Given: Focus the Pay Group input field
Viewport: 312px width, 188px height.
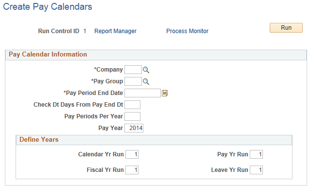Looking at the screenshot, I should point(133,81).
